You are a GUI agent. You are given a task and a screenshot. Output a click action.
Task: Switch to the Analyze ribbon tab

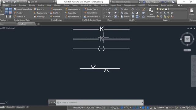[x=41, y=5]
